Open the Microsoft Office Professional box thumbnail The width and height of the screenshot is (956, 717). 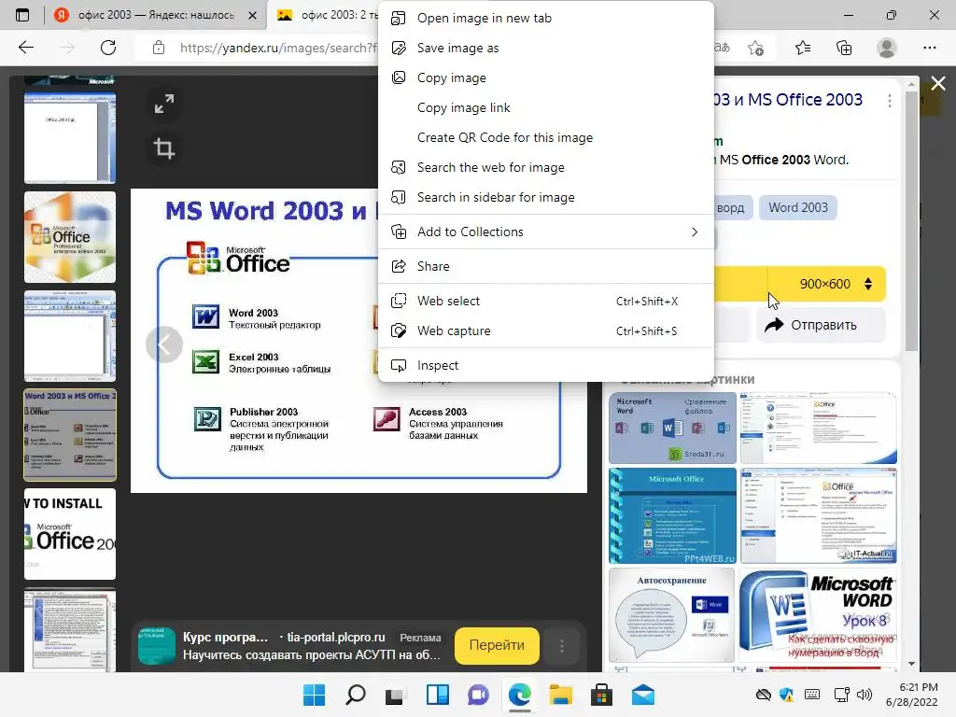point(69,237)
